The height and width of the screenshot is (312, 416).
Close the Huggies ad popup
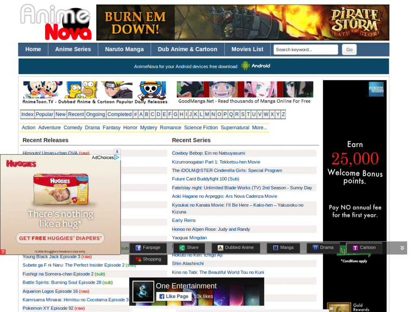117,151
